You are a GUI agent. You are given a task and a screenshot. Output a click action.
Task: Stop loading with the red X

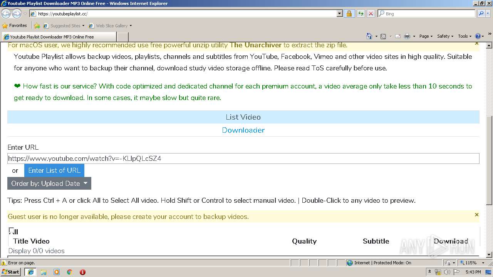(x=371, y=13)
